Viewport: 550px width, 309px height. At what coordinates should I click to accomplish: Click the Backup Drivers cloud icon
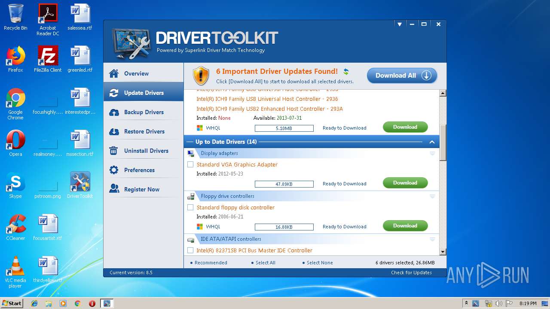click(114, 112)
